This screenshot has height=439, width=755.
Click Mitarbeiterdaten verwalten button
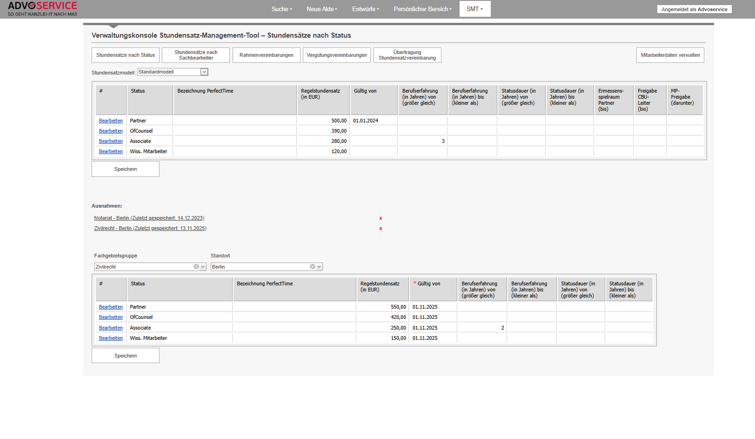click(670, 55)
